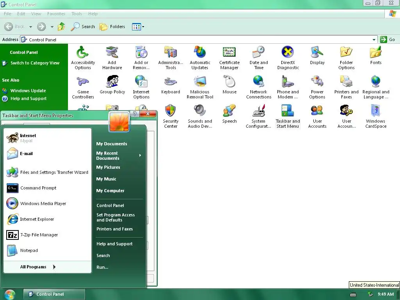Open Windows CardSpace icon
The height and width of the screenshot is (300, 400).
coord(376,116)
